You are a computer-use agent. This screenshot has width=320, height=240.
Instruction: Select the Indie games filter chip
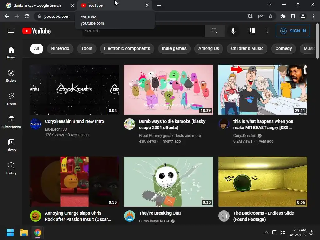(x=174, y=48)
